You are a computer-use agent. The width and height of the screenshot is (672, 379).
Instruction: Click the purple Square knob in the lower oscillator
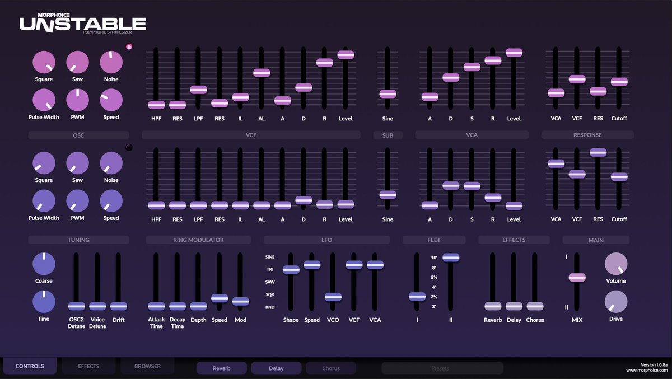[x=44, y=163]
